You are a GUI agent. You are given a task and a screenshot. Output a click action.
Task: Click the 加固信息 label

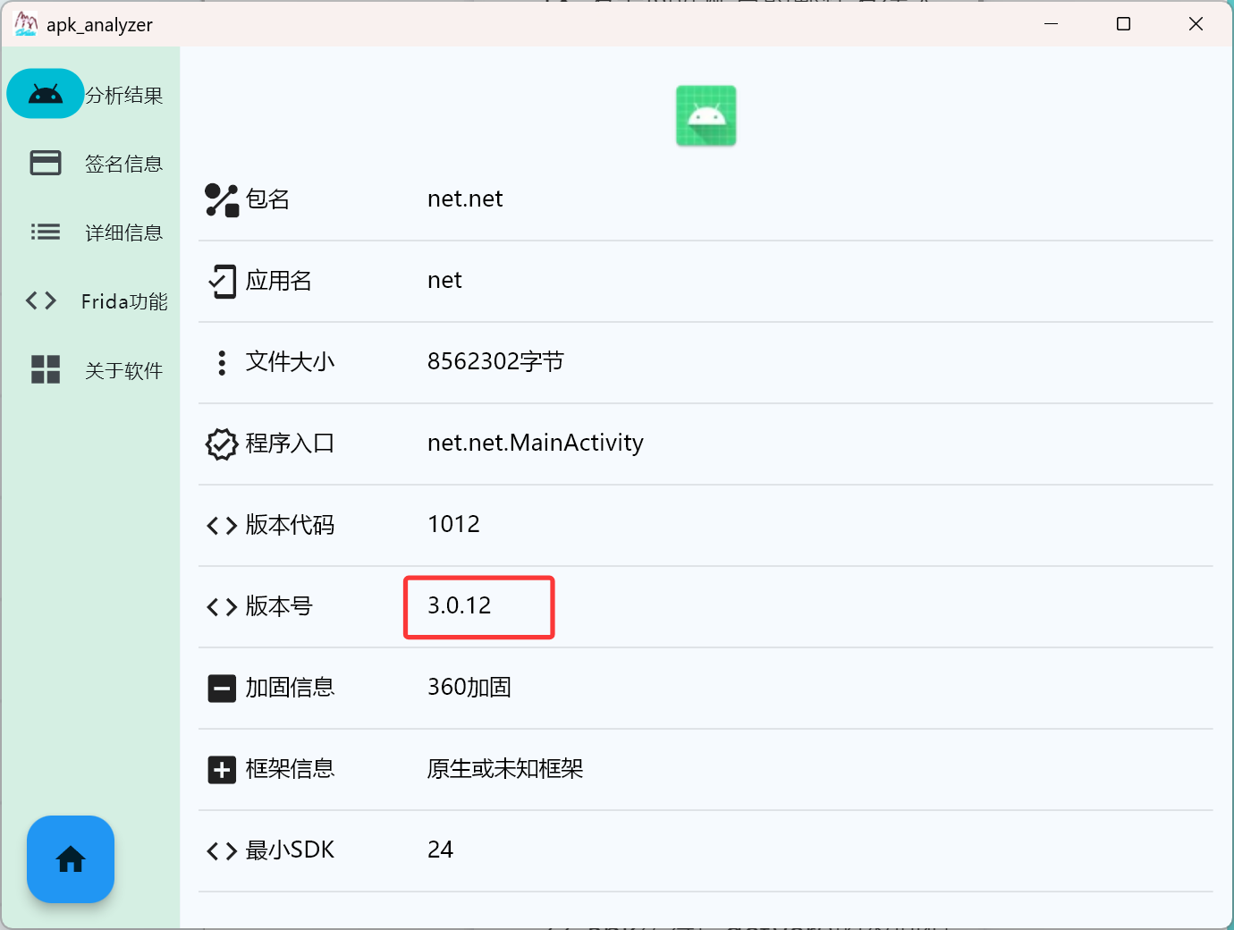(291, 687)
